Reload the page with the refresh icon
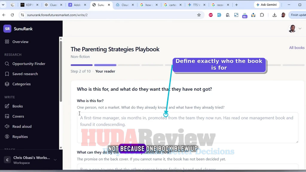306x172 pixels. tap(12, 15)
